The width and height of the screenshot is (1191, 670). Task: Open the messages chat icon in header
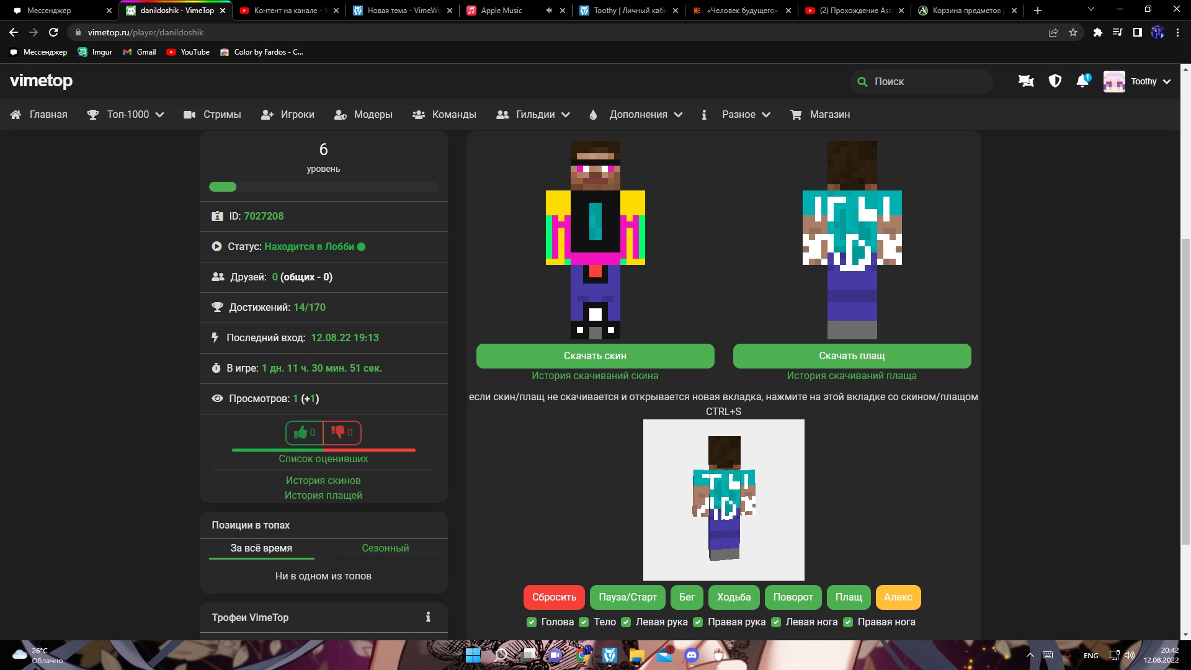coord(1026,81)
